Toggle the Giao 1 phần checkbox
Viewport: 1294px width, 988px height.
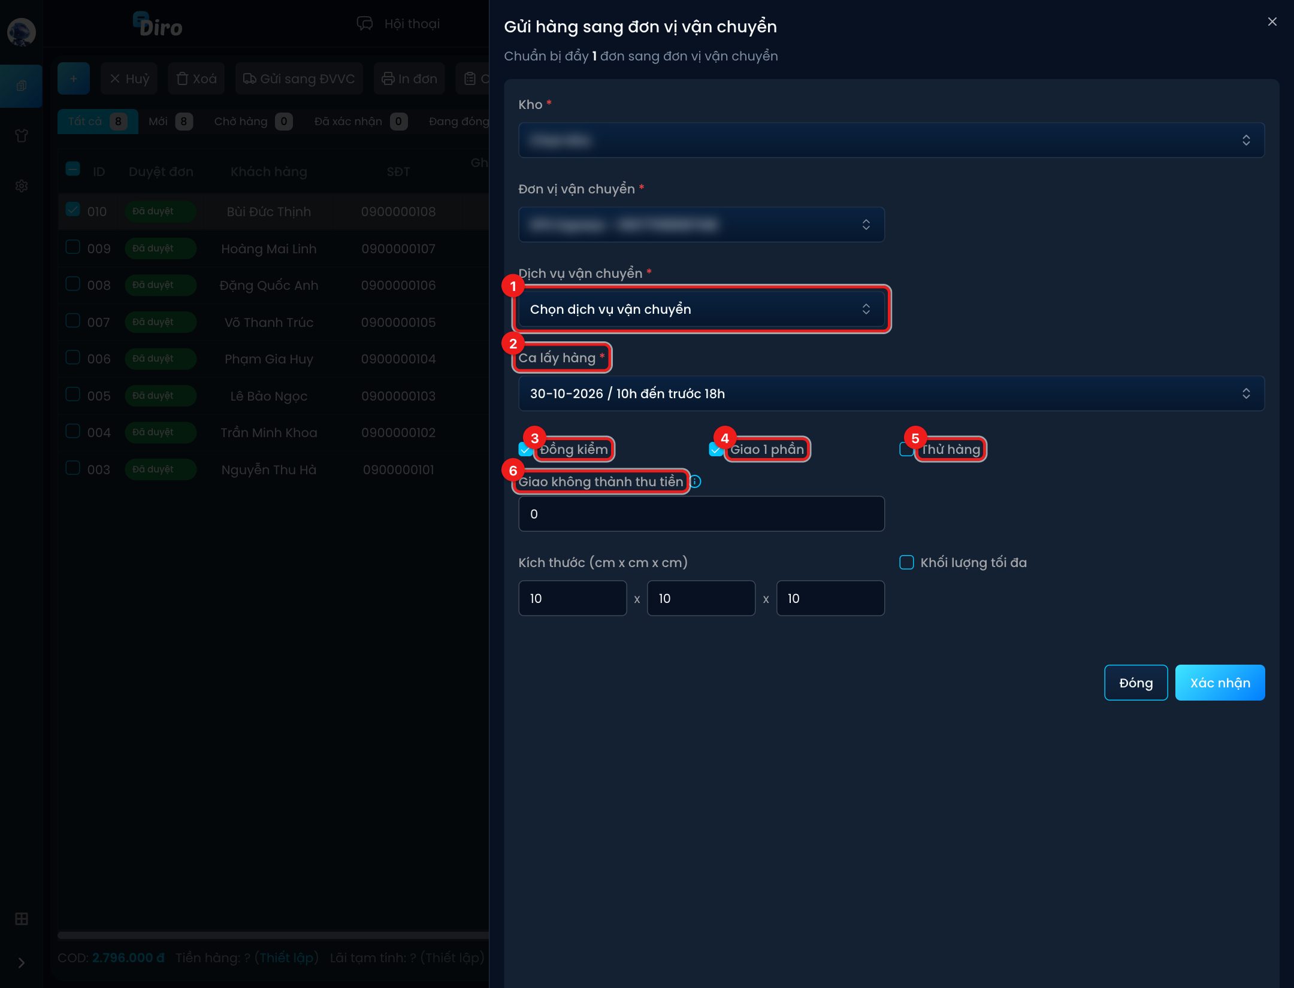point(716,449)
